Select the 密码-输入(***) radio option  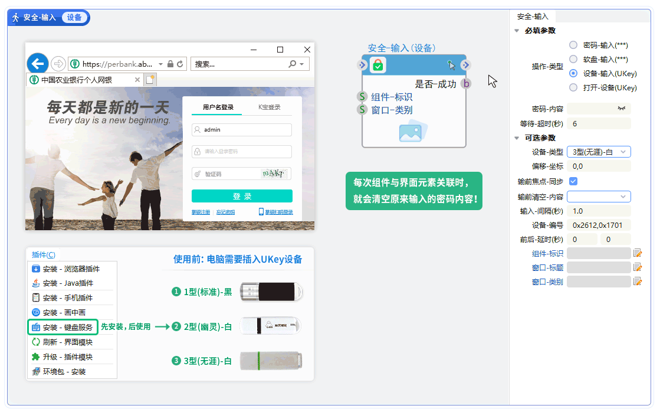(573, 46)
